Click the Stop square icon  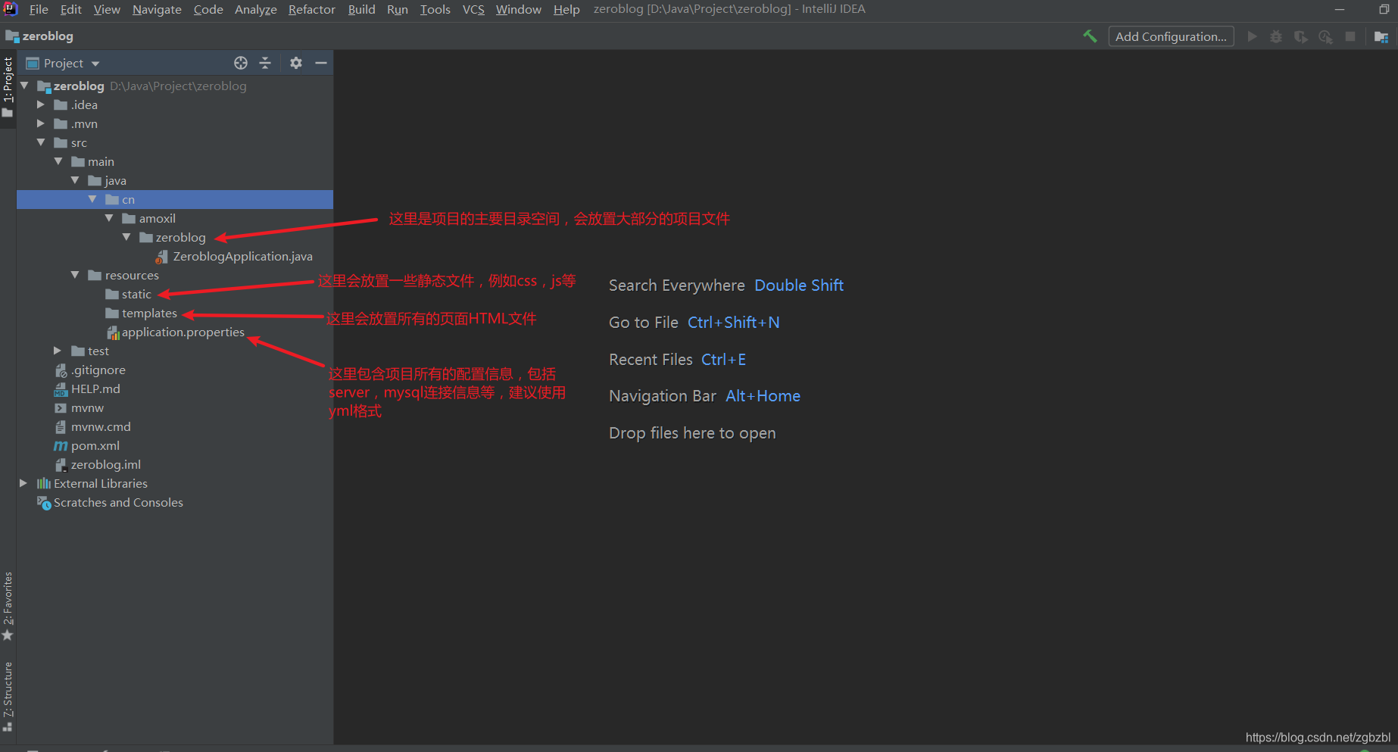click(1350, 36)
